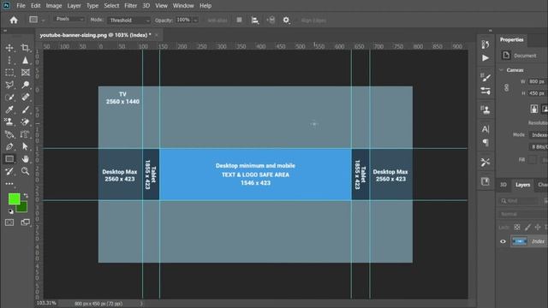Open the Indexed color mode dropdown
Screen dimensions: 548x308
click(x=539, y=135)
